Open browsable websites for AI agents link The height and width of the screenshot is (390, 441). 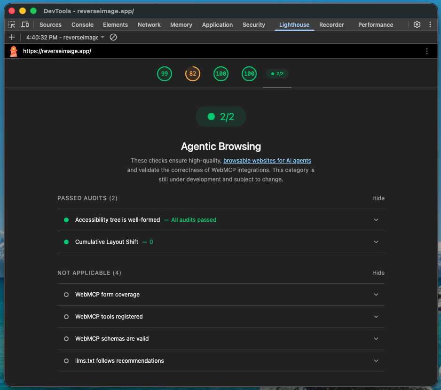click(267, 161)
